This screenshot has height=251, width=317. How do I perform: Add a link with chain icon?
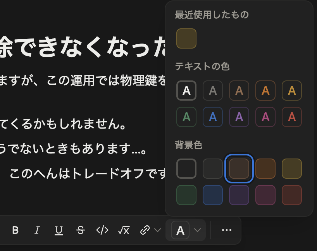tap(145, 230)
